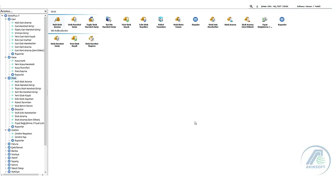Viewport: 332px width, 181px height.
Task: Click the tree panel vertical scrollbar
Action: (46, 83)
